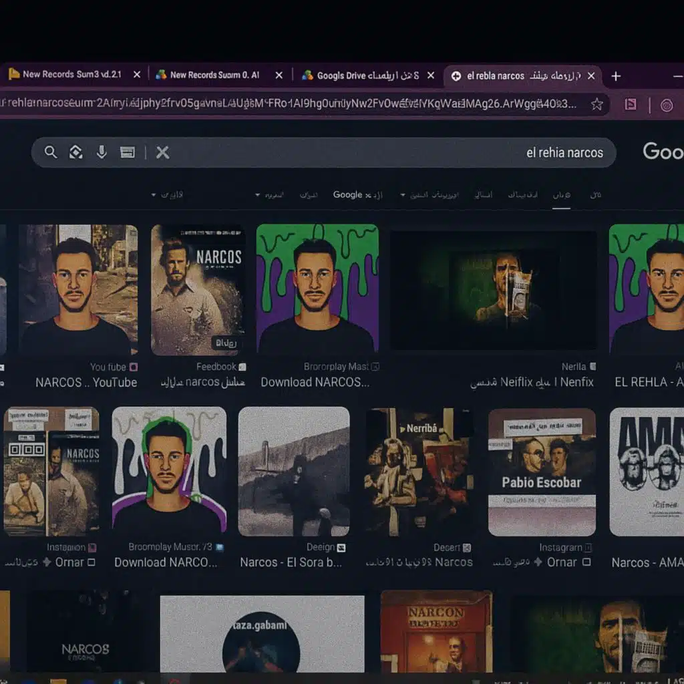684x684 pixels.
Task: Open the NARCOS .. YouTube result link
Action: point(86,382)
